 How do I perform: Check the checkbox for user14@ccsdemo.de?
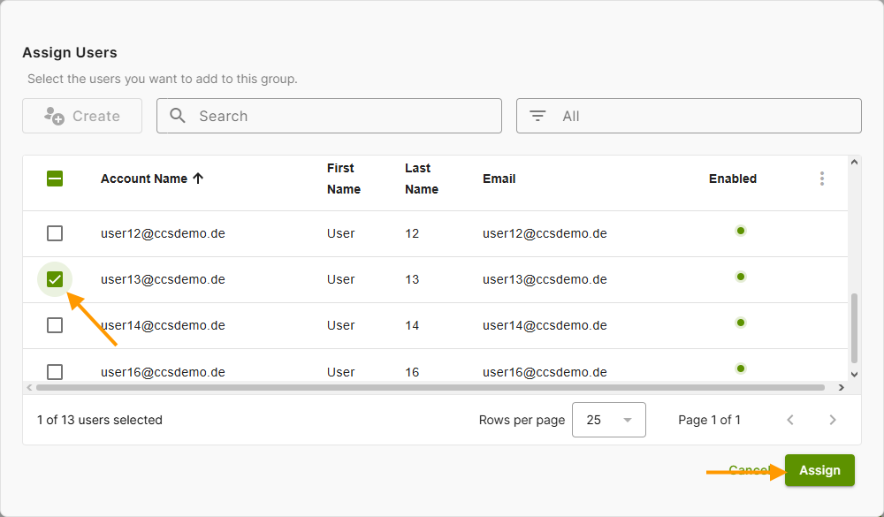click(54, 324)
